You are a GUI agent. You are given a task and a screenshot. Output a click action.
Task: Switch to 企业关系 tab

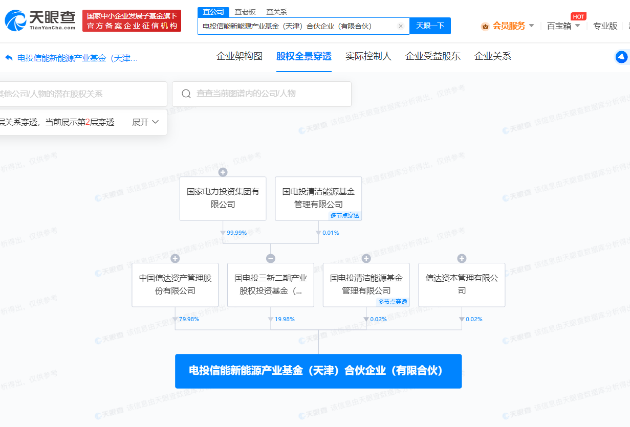[x=493, y=56]
